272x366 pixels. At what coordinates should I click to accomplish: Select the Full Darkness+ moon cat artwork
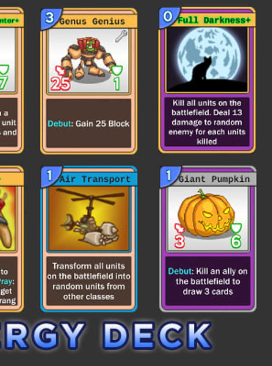[x=207, y=60]
